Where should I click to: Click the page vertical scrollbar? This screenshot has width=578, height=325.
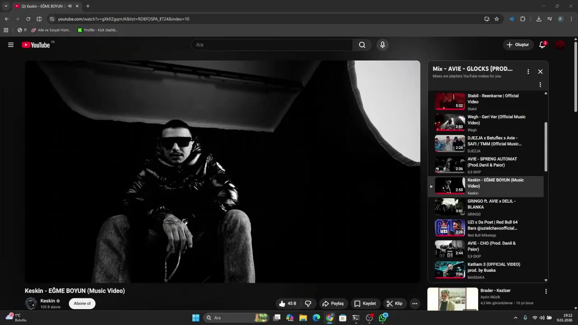[x=576, y=77]
